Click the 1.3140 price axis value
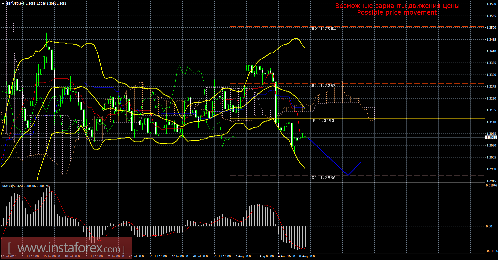 click(x=491, y=122)
